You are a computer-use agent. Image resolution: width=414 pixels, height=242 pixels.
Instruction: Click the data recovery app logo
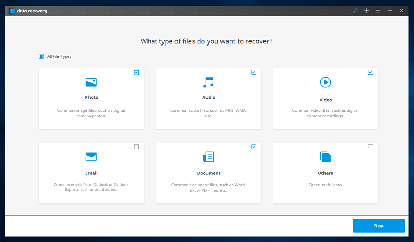[12, 11]
